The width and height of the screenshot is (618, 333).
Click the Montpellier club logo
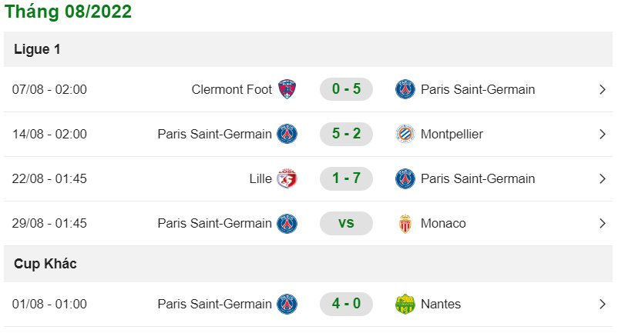pos(405,134)
